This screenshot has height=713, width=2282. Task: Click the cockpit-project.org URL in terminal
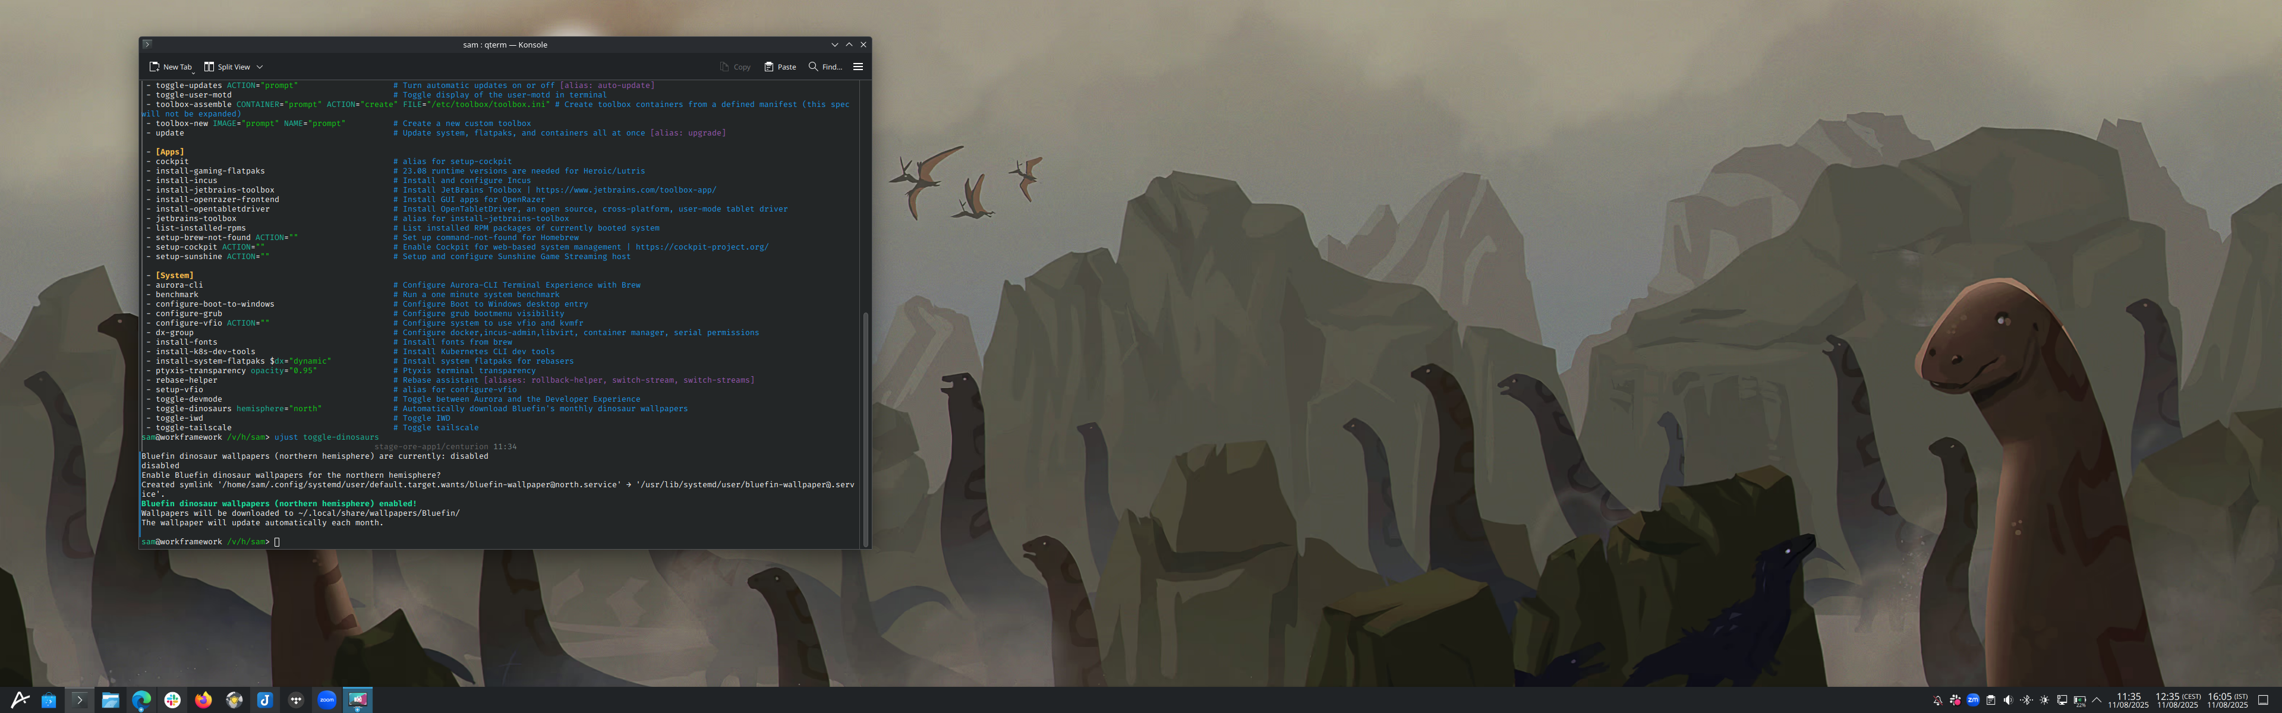click(x=702, y=247)
